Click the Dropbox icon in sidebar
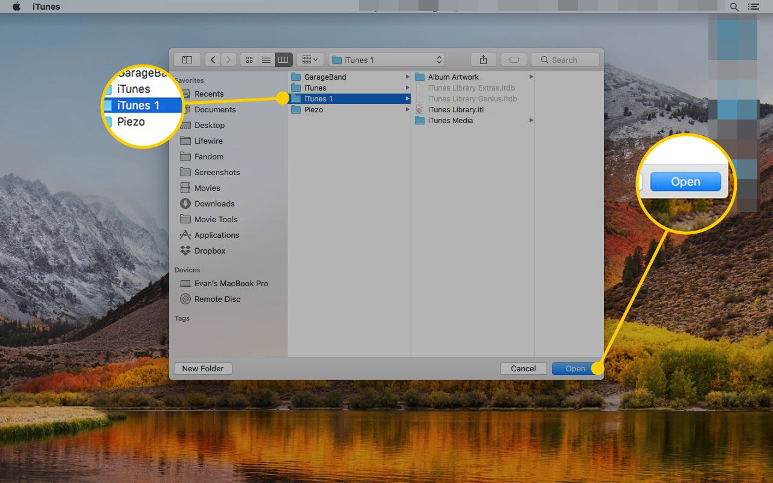Screen dimensions: 773x483 pos(185,251)
